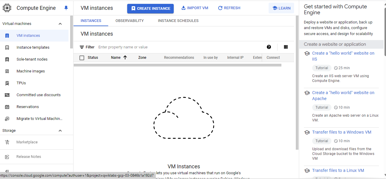Click graduation cap icon beside Linux VM transfer
The height and width of the screenshot is (179, 386).
click(x=307, y=171)
